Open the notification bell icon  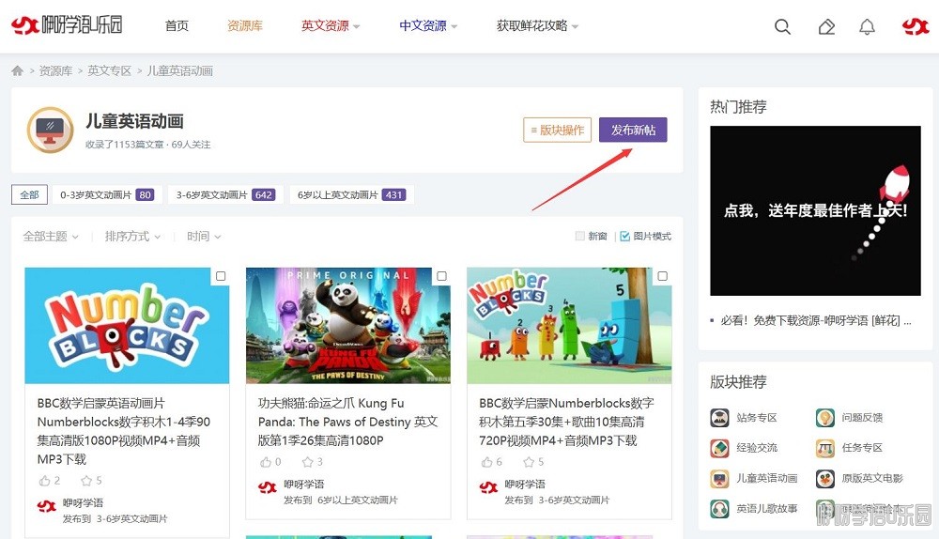point(867,26)
